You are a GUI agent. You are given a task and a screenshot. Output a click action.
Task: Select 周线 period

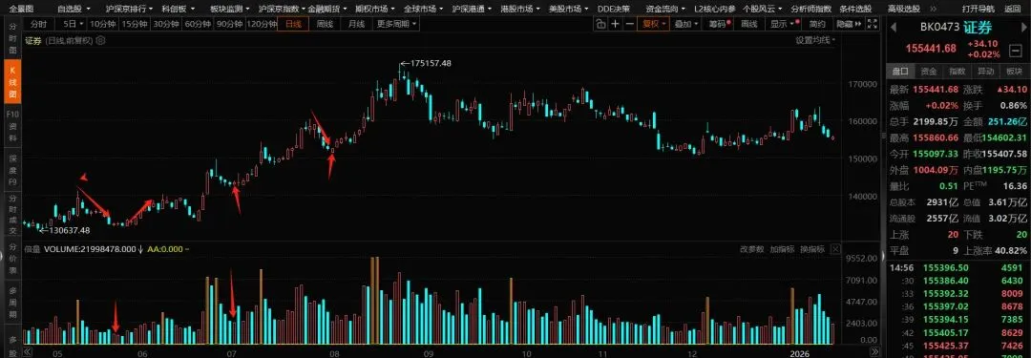325,24
